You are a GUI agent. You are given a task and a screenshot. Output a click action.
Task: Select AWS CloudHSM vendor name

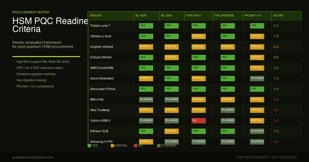tap(102, 68)
